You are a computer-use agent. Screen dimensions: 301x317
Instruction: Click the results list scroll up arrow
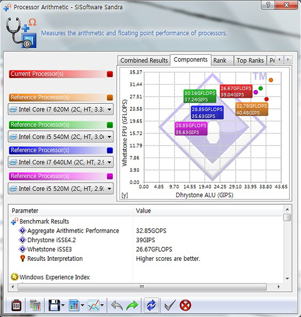coord(287,210)
